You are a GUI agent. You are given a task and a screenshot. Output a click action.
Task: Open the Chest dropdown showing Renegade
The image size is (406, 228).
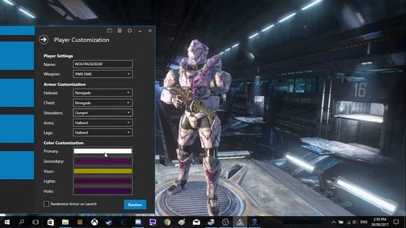103,103
